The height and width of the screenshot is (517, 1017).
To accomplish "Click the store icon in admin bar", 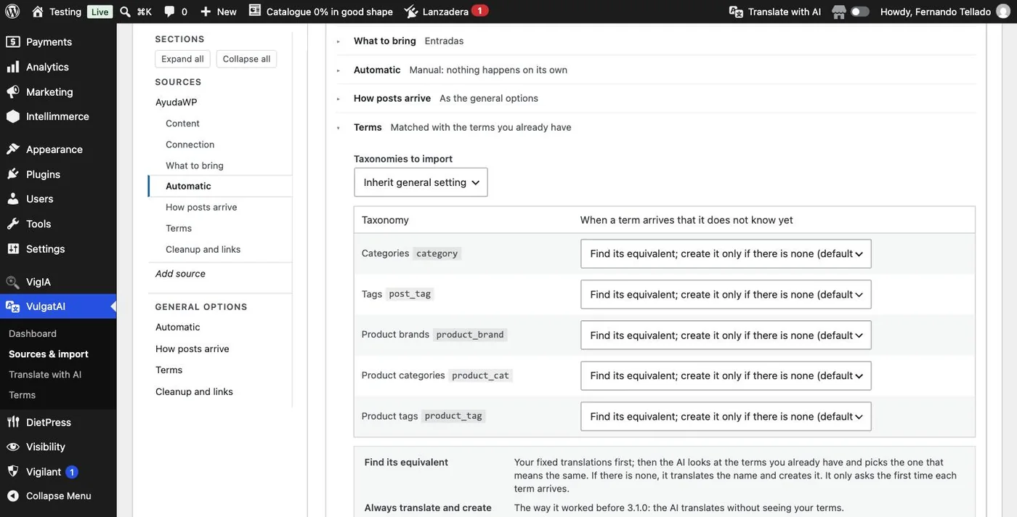I will tap(839, 12).
